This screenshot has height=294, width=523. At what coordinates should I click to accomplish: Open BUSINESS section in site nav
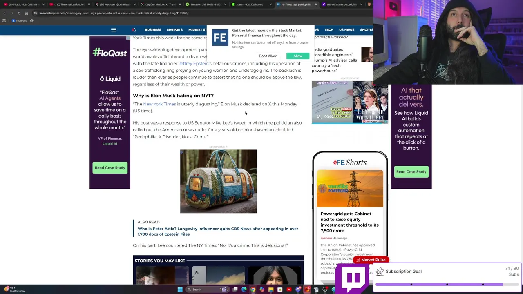[153, 30]
